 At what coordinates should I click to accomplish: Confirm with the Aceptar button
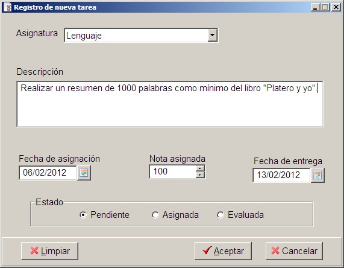(223, 251)
